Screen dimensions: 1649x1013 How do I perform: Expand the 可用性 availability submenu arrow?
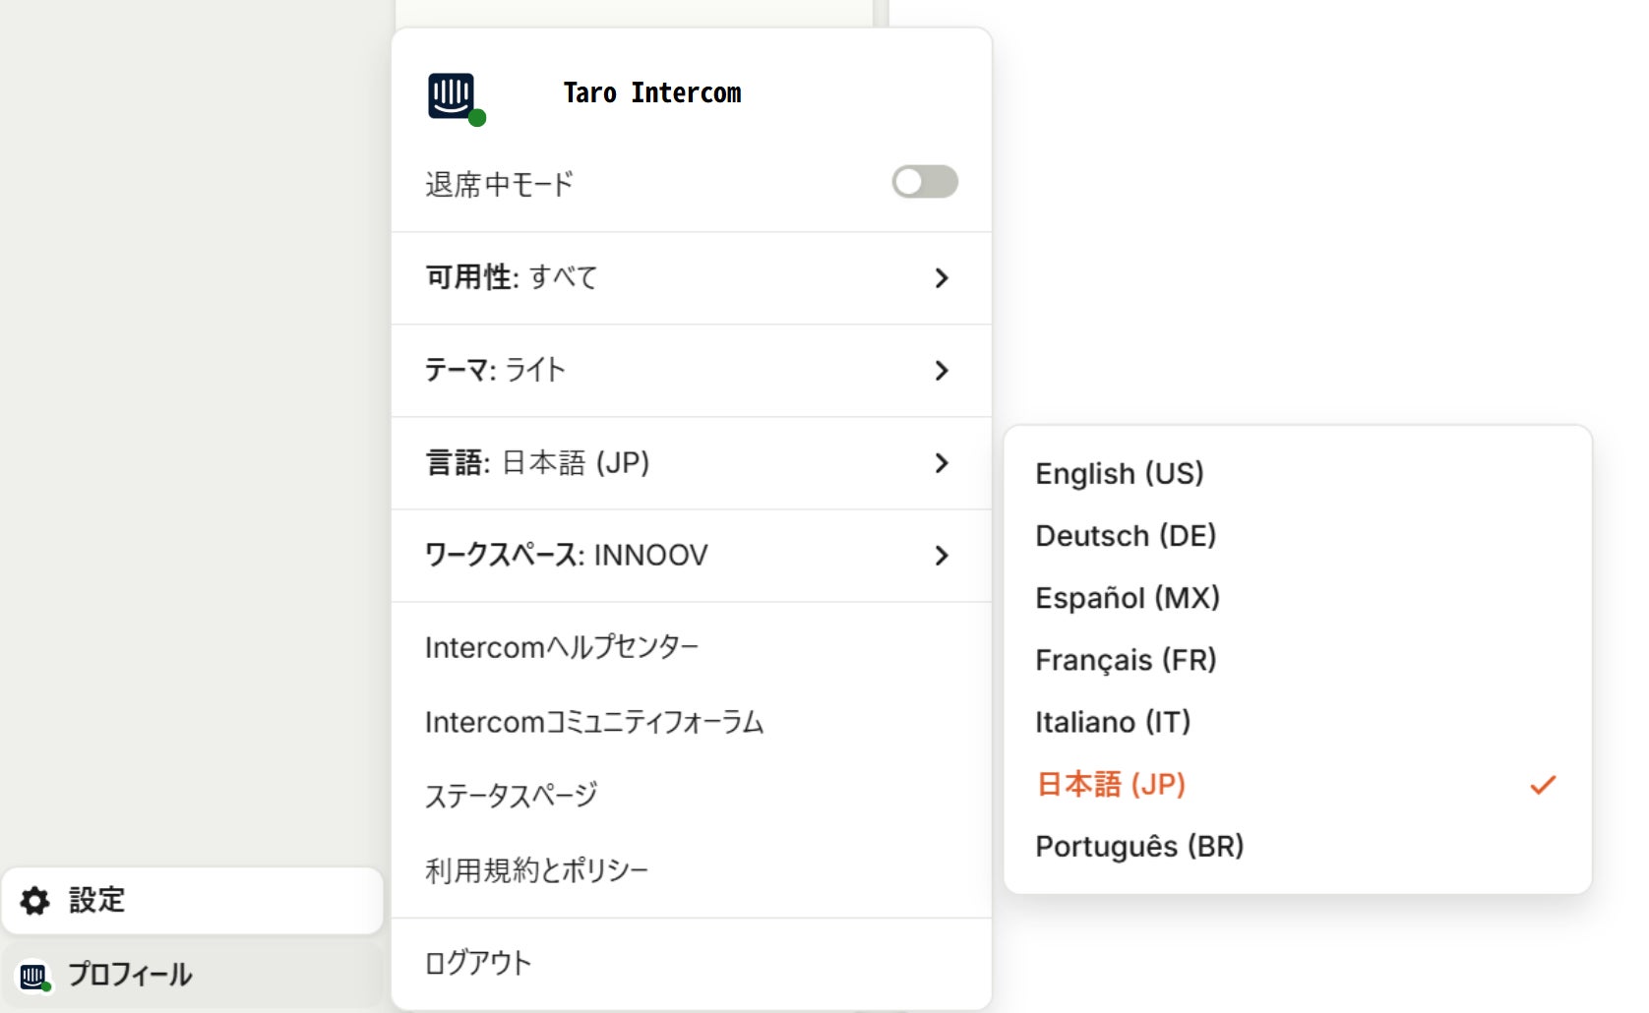click(942, 278)
